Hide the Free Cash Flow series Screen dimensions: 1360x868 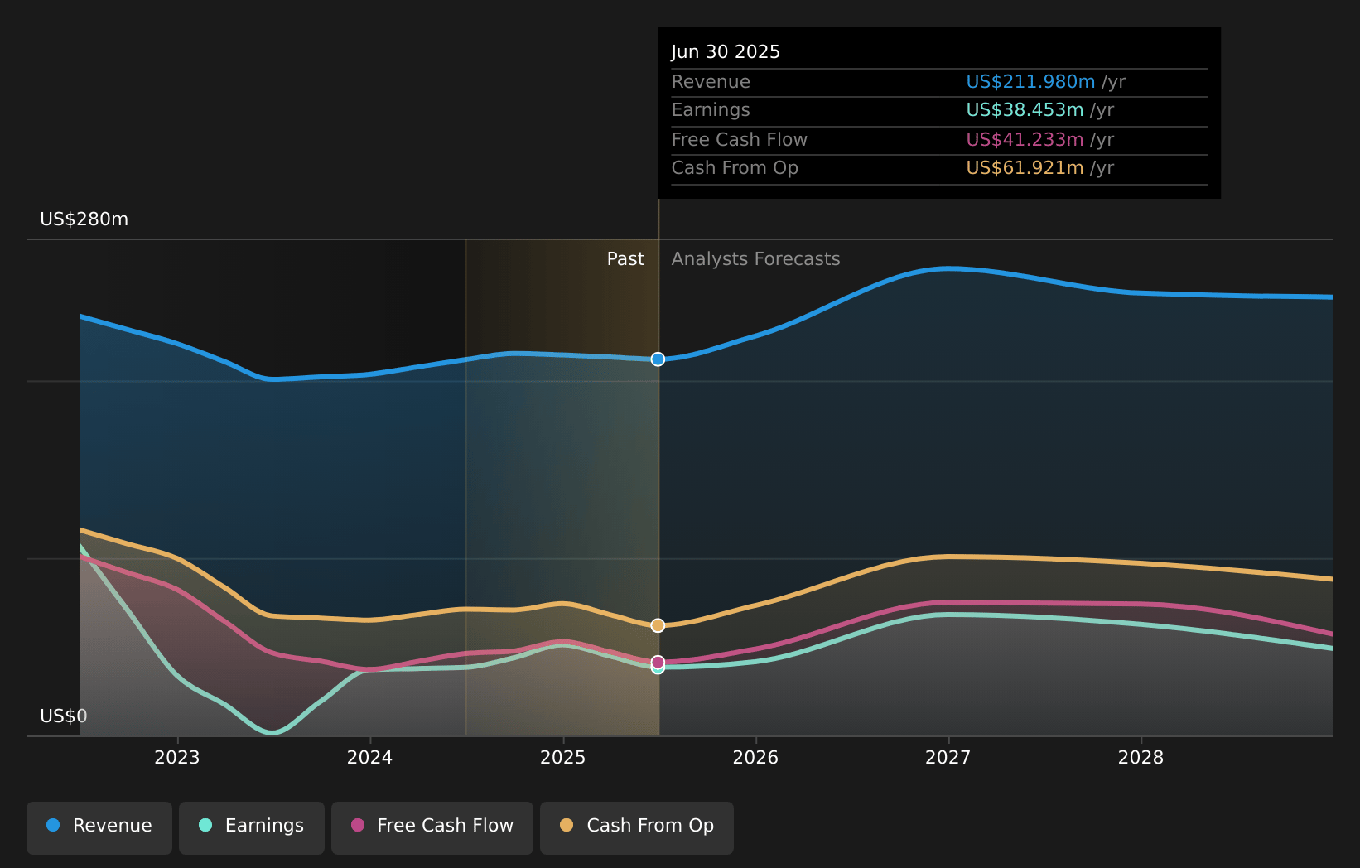pos(432,827)
